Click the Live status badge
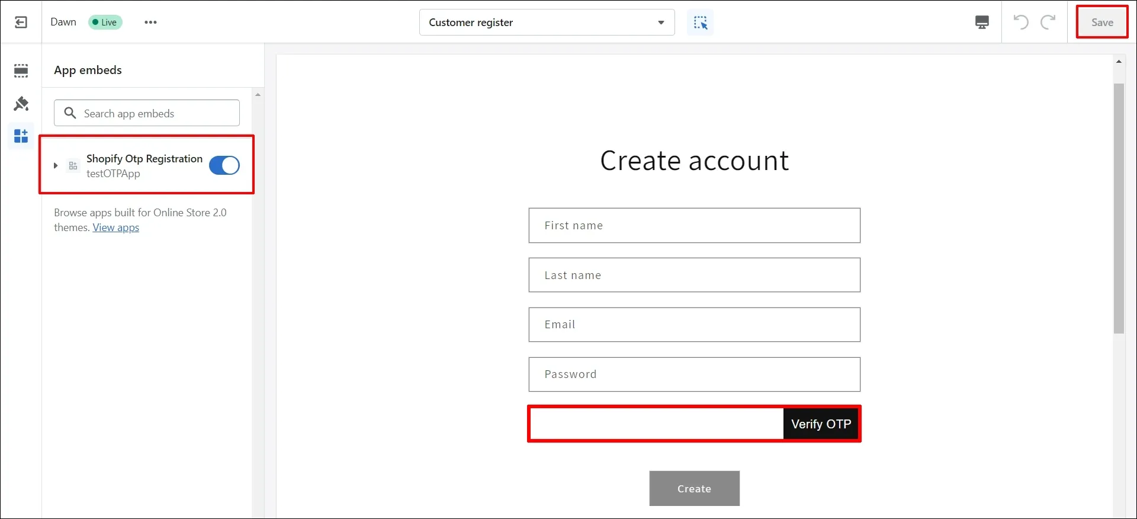The height and width of the screenshot is (519, 1137). [105, 23]
